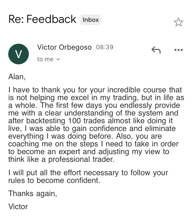Screen dimensions: 193x222
Task: Star this Re: Feedback email
Action: (x=178, y=22)
